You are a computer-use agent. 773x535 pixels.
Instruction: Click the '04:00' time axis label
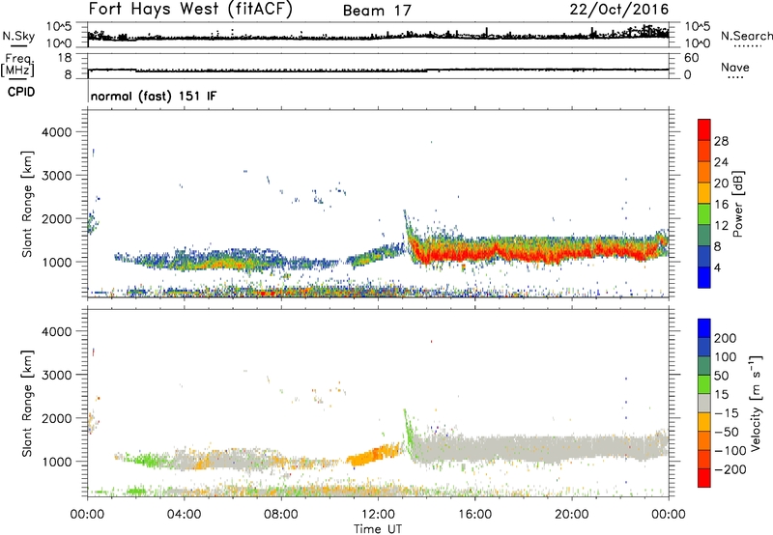[185, 515]
